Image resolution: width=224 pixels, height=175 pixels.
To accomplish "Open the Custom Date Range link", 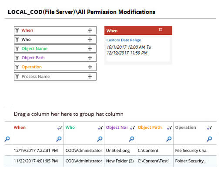I will [124, 40].
